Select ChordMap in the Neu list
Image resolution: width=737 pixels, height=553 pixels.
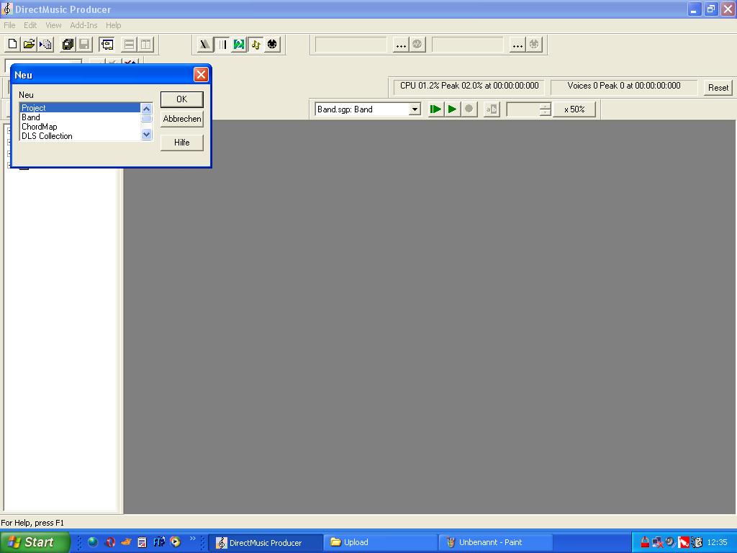(40, 127)
